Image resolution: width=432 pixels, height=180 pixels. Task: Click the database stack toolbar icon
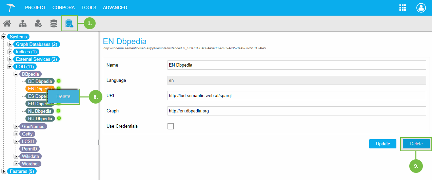[x=54, y=23]
